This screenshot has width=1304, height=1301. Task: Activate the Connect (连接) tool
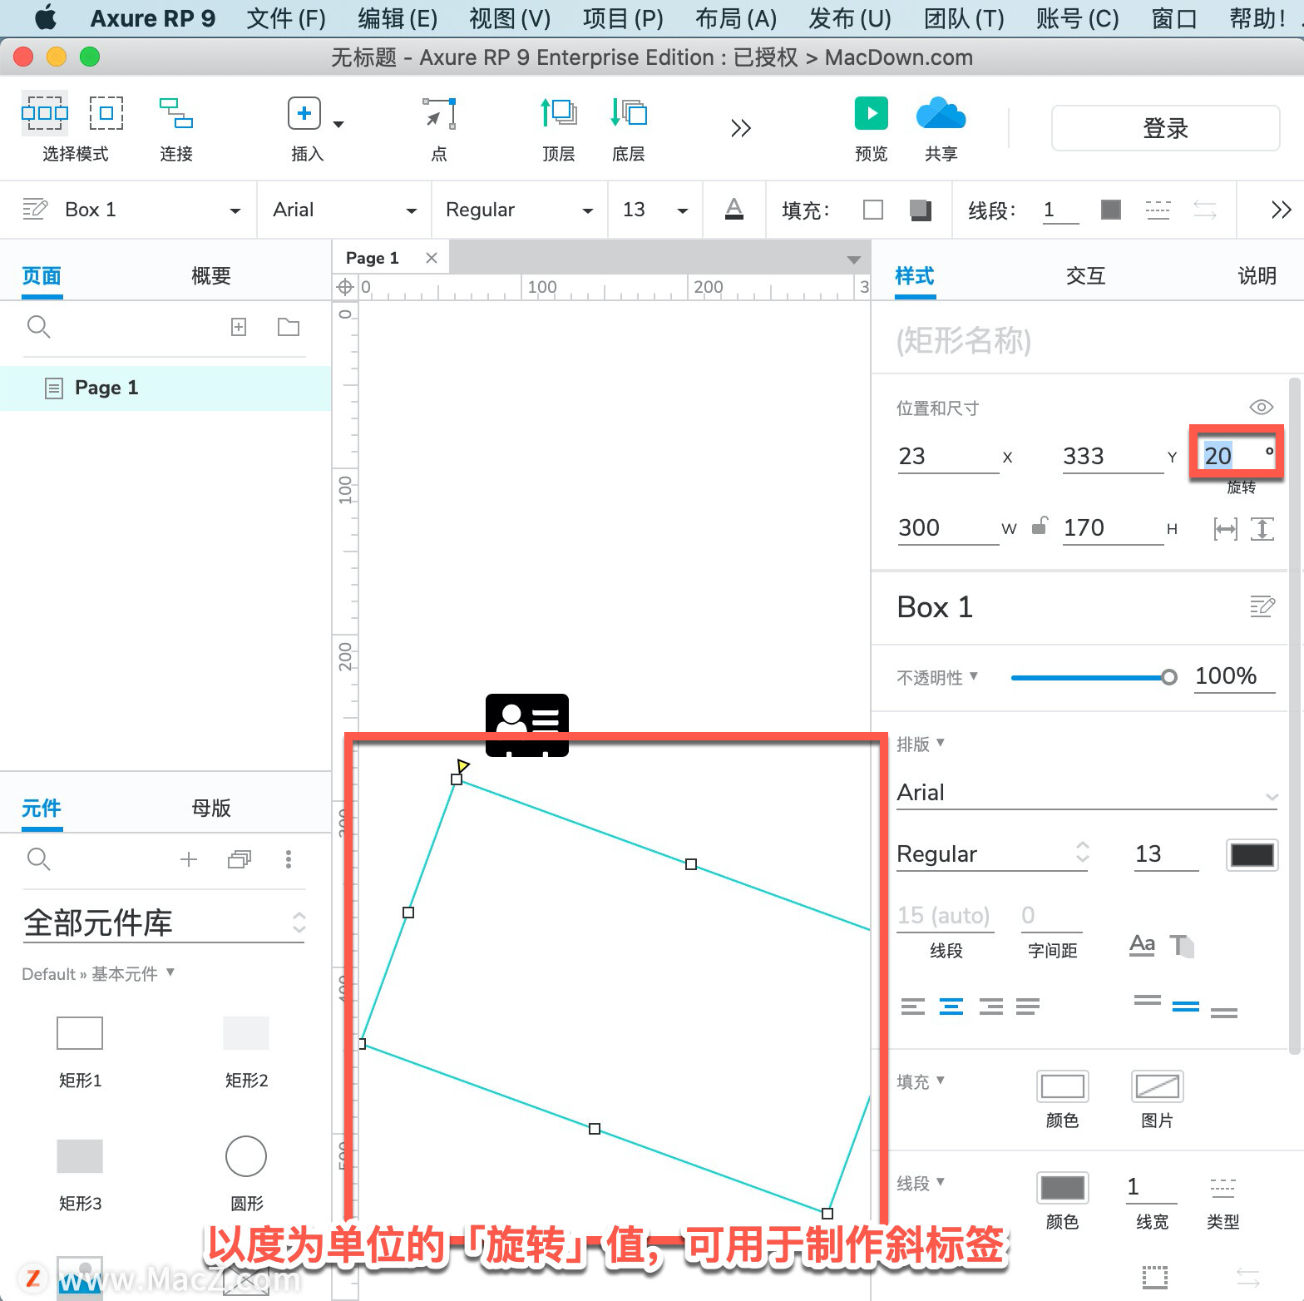pyautogui.click(x=176, y=113)
